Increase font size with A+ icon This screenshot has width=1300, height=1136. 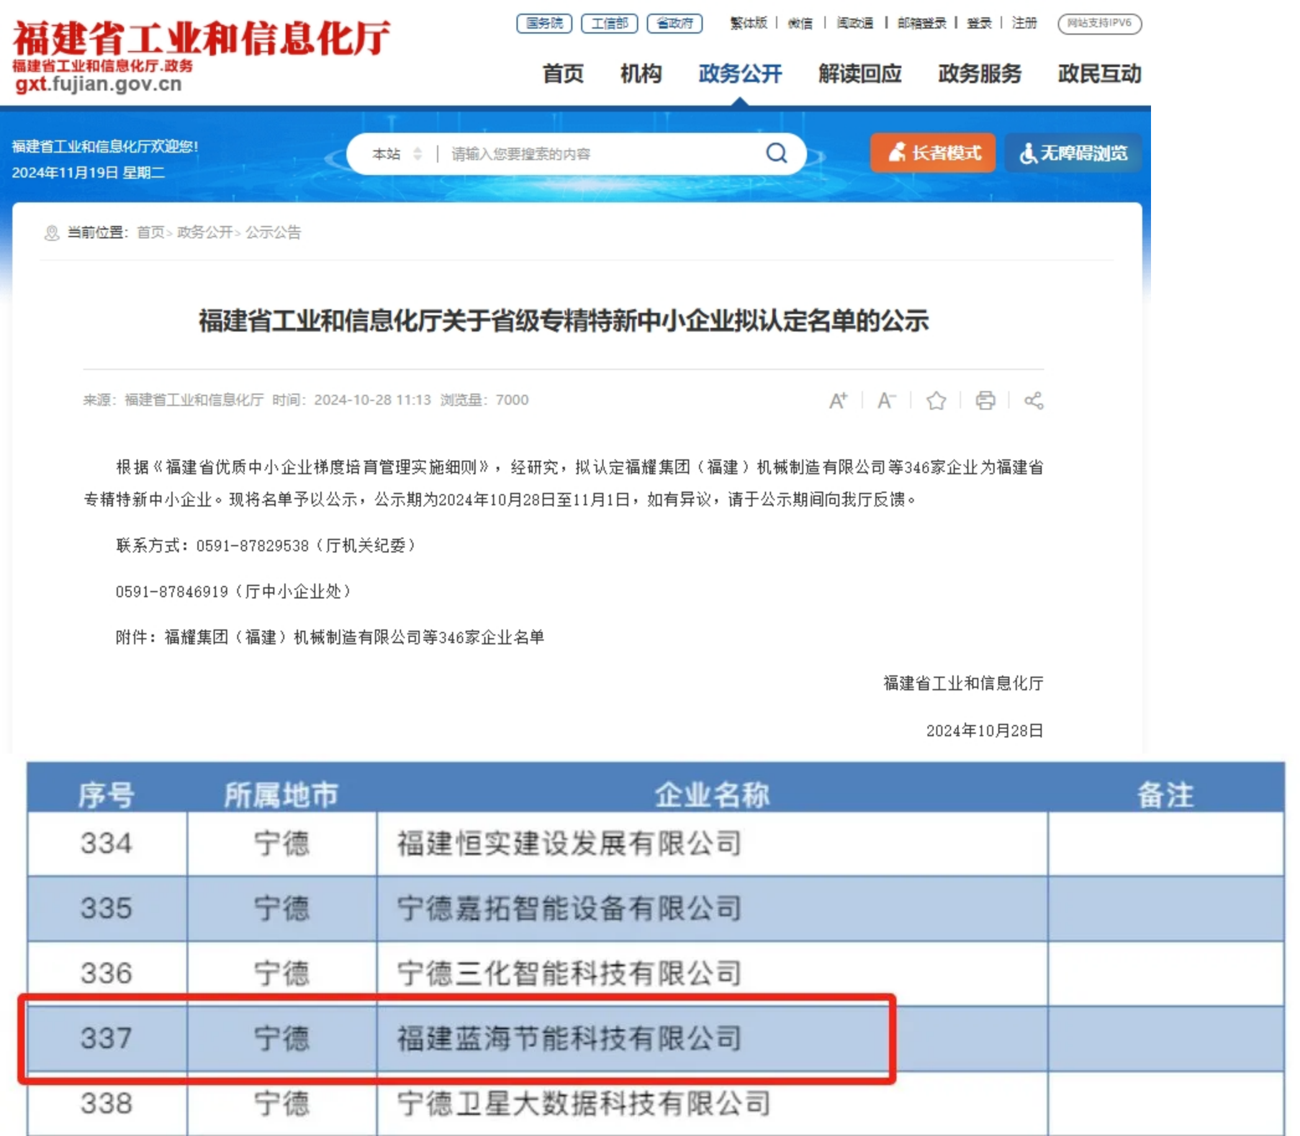coord(838,400)
